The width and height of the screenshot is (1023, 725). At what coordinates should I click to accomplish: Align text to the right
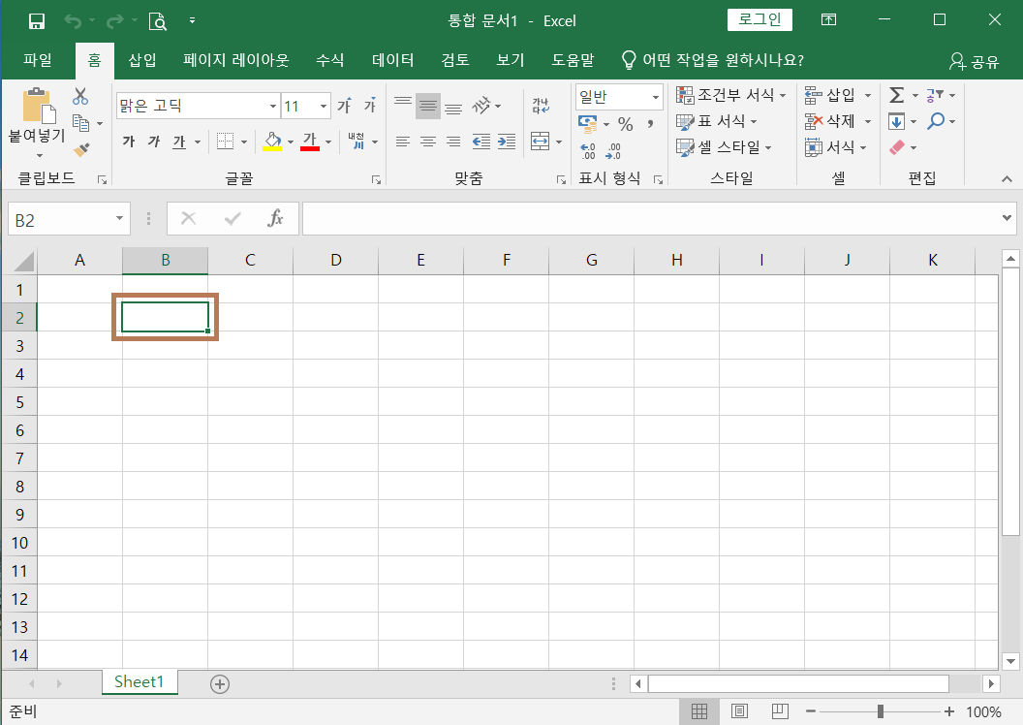453,142
